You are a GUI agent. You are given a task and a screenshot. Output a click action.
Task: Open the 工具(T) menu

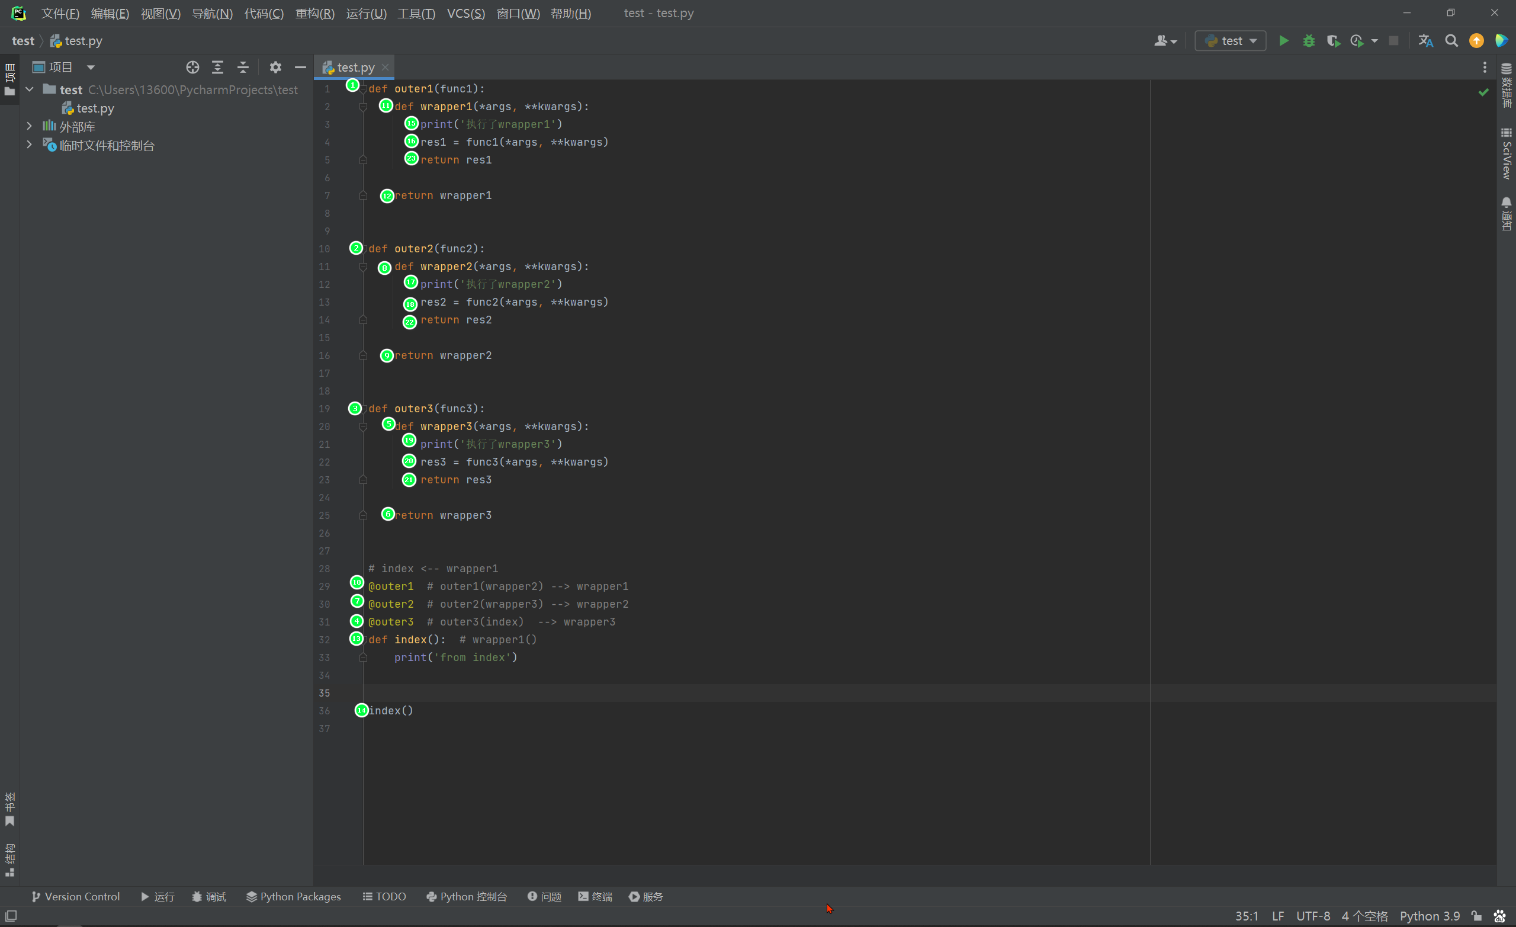(416, 14)
